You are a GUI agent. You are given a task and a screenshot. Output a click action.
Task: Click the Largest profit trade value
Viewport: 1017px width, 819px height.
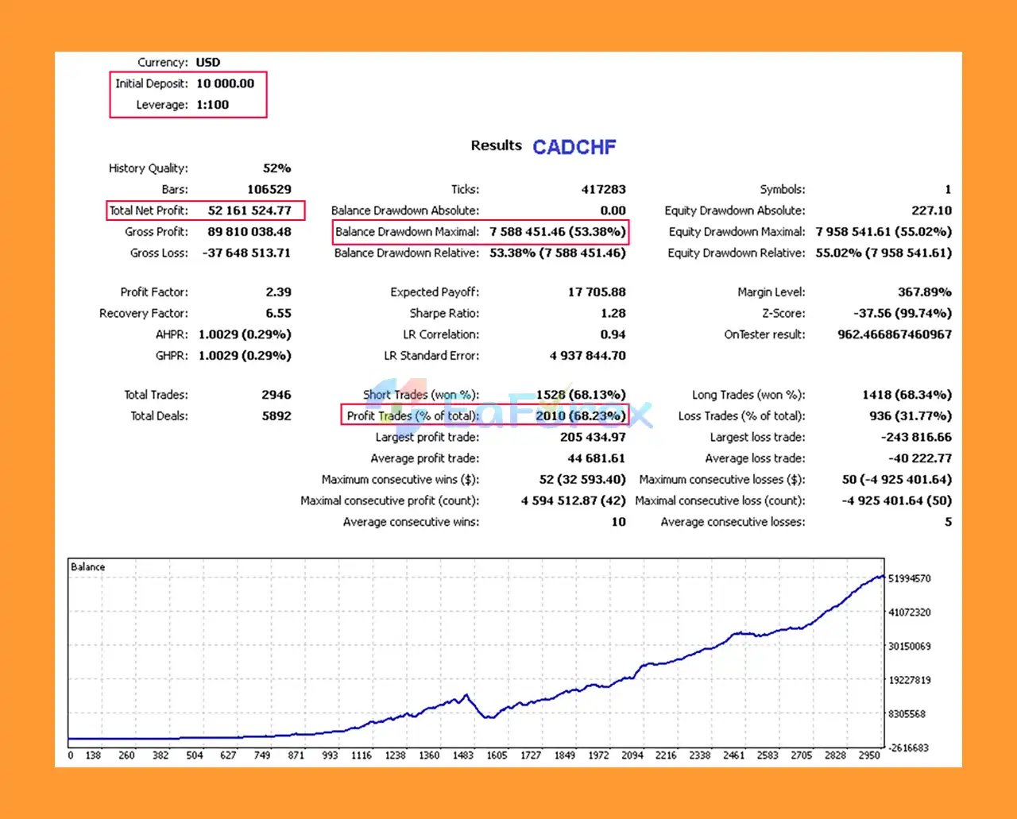pyautogui.click(x=592, y=437)
